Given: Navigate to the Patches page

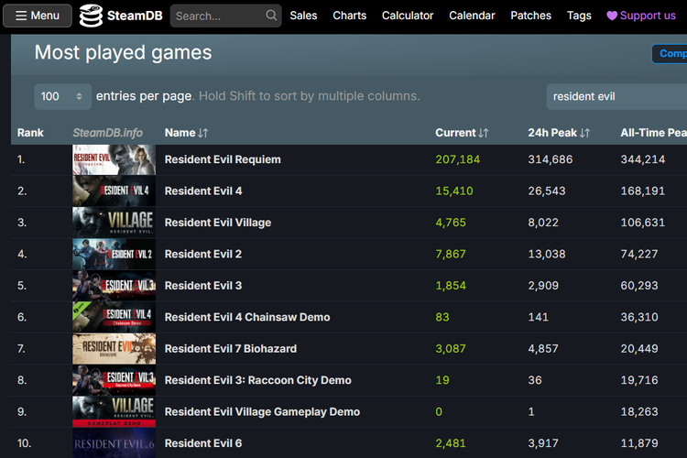Looking at the screenshot, I should click(x=530, y=16).
